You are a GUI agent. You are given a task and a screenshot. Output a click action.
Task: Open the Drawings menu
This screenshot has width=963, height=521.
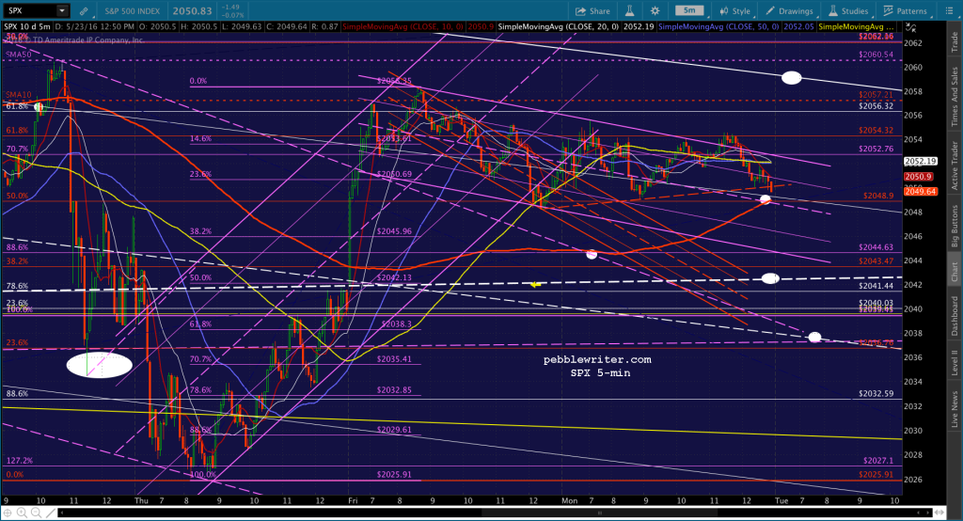pos(789,11)
